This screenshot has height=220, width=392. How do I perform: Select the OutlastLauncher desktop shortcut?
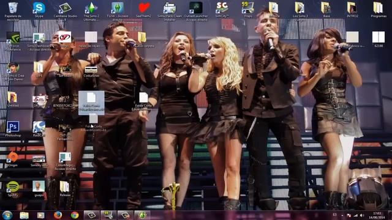pos(196,12)
